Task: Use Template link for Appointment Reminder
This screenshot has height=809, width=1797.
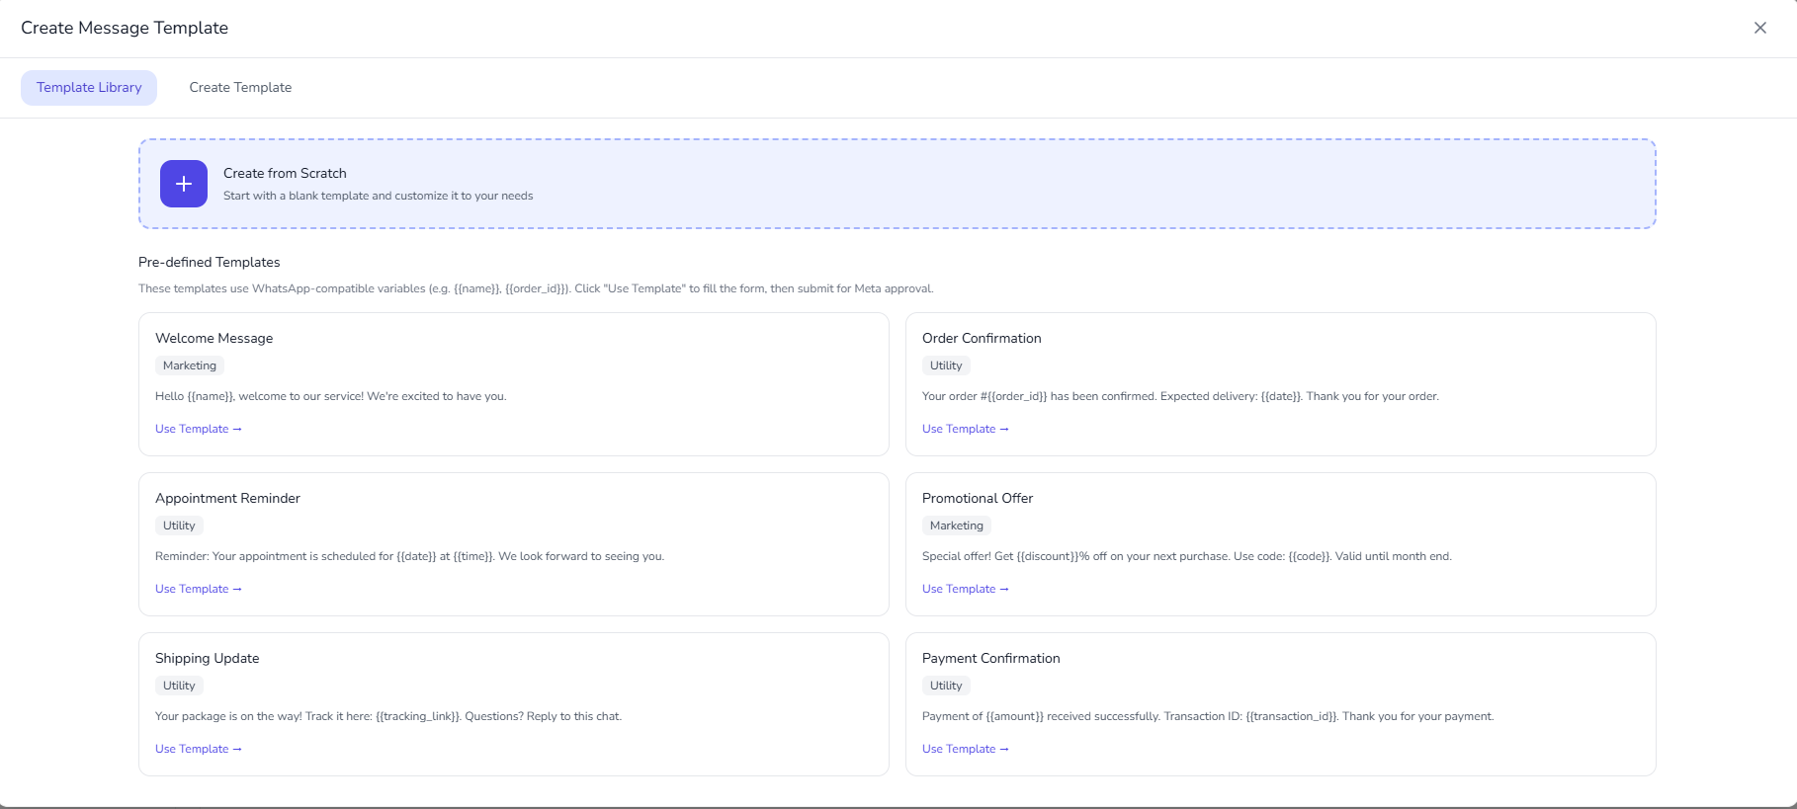Action: point(198,589)
